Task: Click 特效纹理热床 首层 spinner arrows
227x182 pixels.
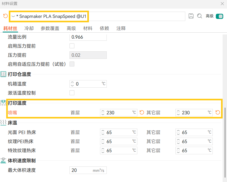Action: click(103, 151)
